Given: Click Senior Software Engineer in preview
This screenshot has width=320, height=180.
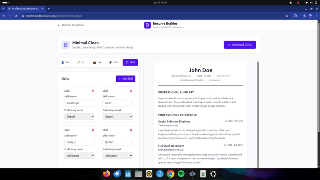Looking at the screenshot, I should coord(174,121).
